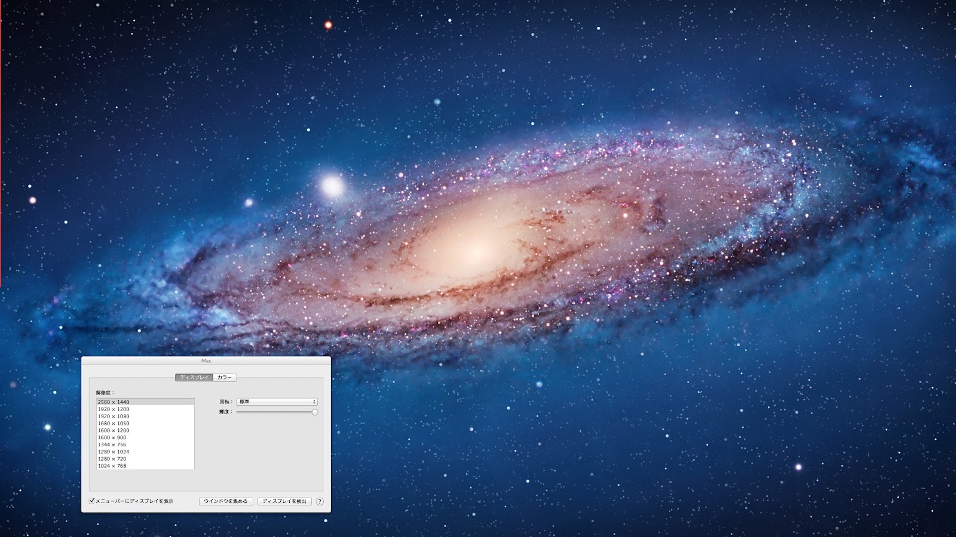The height and width of the screenshot is (537, 956).
Task: Open the help question mark button
Action: pos(320,501)
